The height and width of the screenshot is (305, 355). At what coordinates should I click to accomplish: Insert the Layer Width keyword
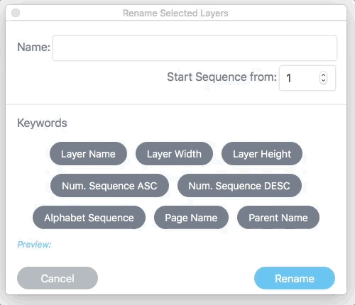[x=174, y=154]
